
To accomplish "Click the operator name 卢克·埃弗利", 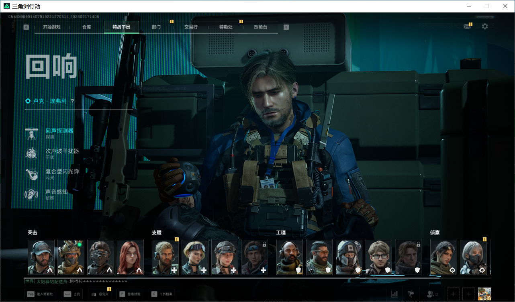I will (50, 101).
